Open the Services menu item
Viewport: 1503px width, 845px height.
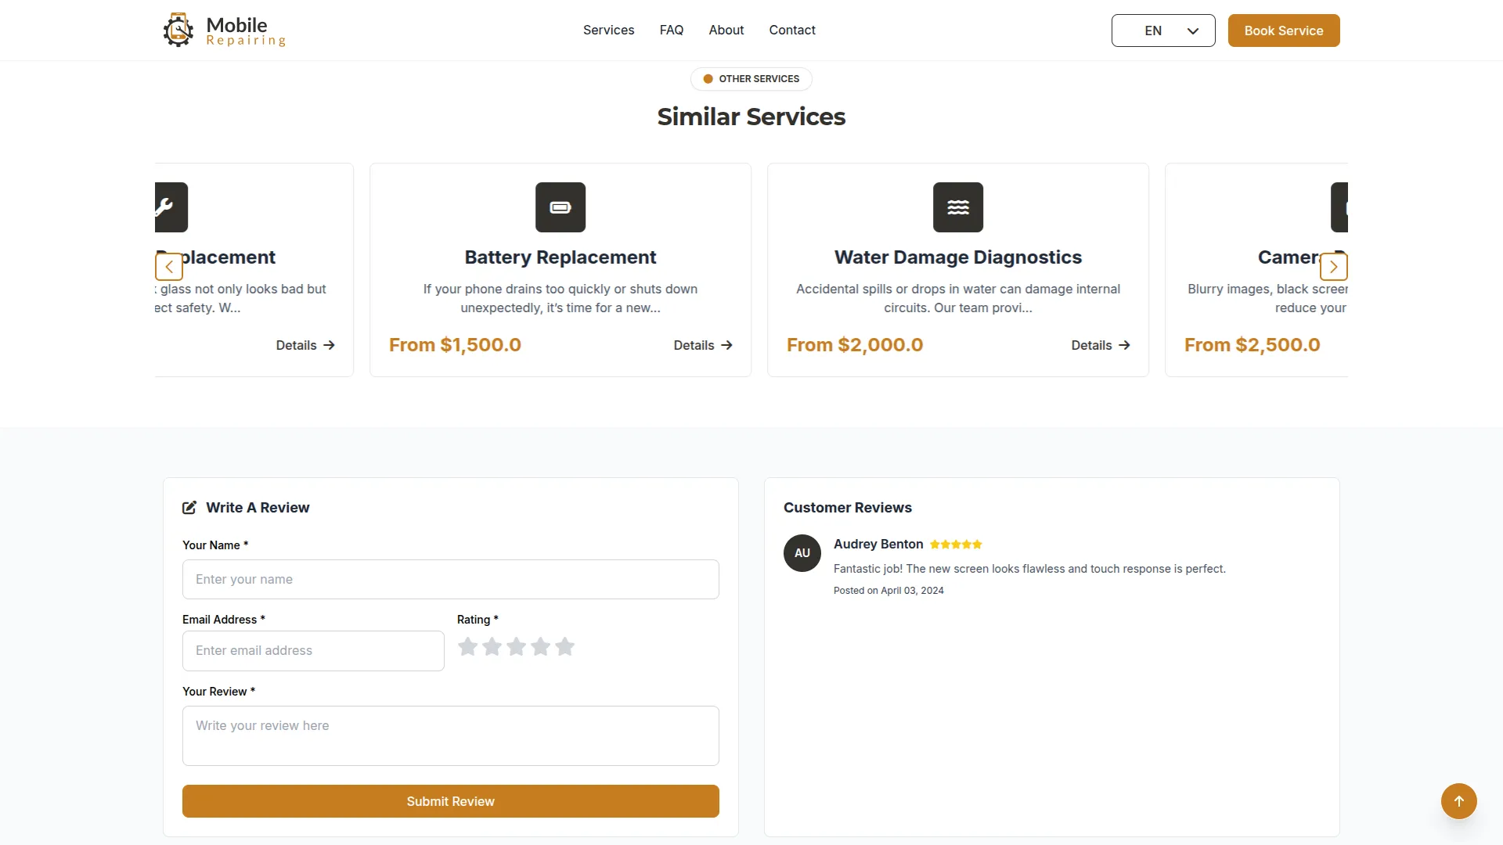(x=608, y=30)
